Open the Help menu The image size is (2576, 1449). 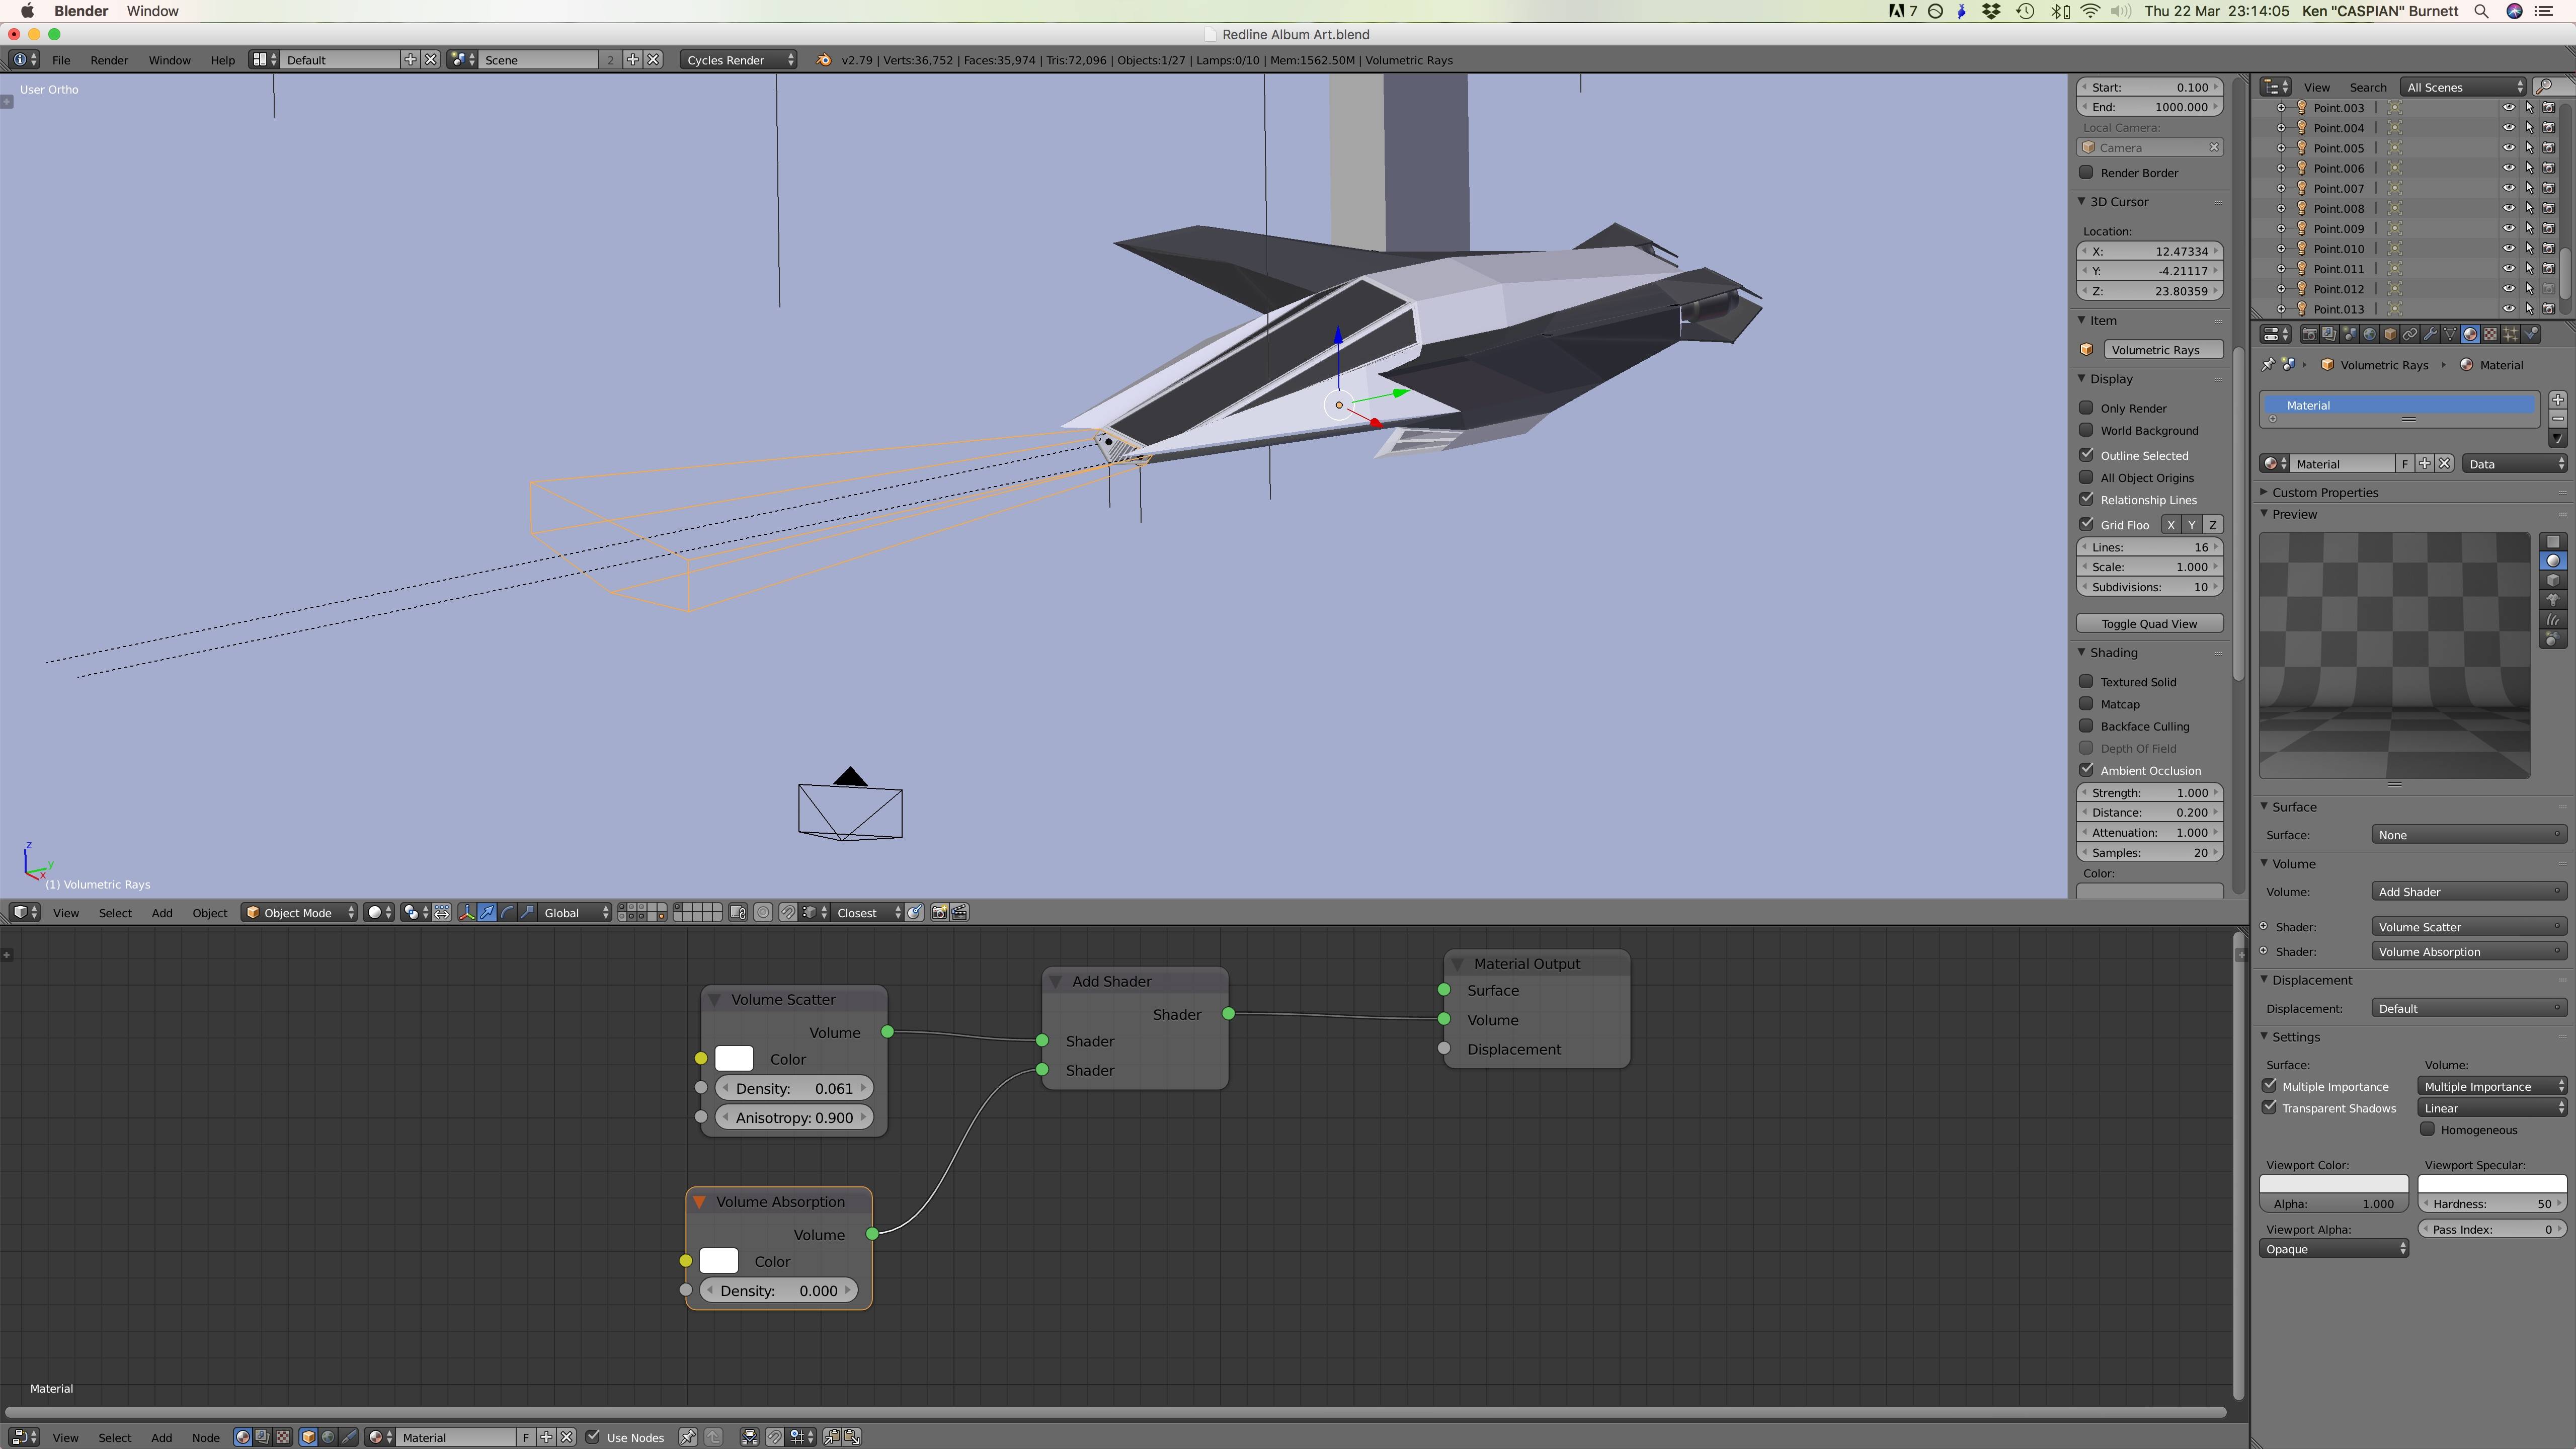(222, 60)
